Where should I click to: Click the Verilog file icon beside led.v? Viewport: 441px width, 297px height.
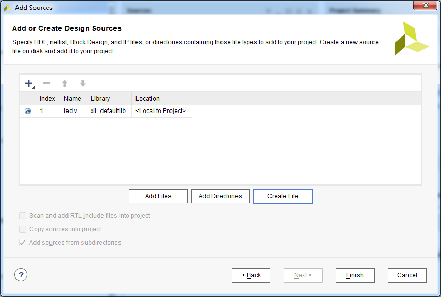point(28,111)
